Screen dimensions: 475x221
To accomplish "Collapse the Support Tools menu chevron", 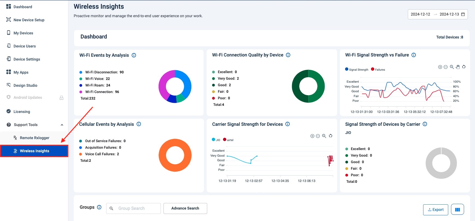I will coord(62,125).
